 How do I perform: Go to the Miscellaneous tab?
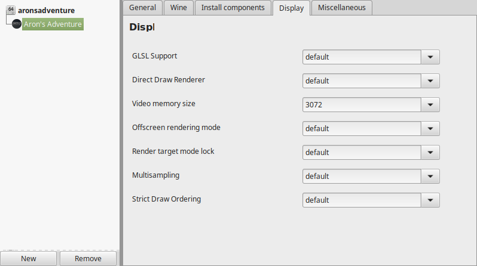[342, 8]
